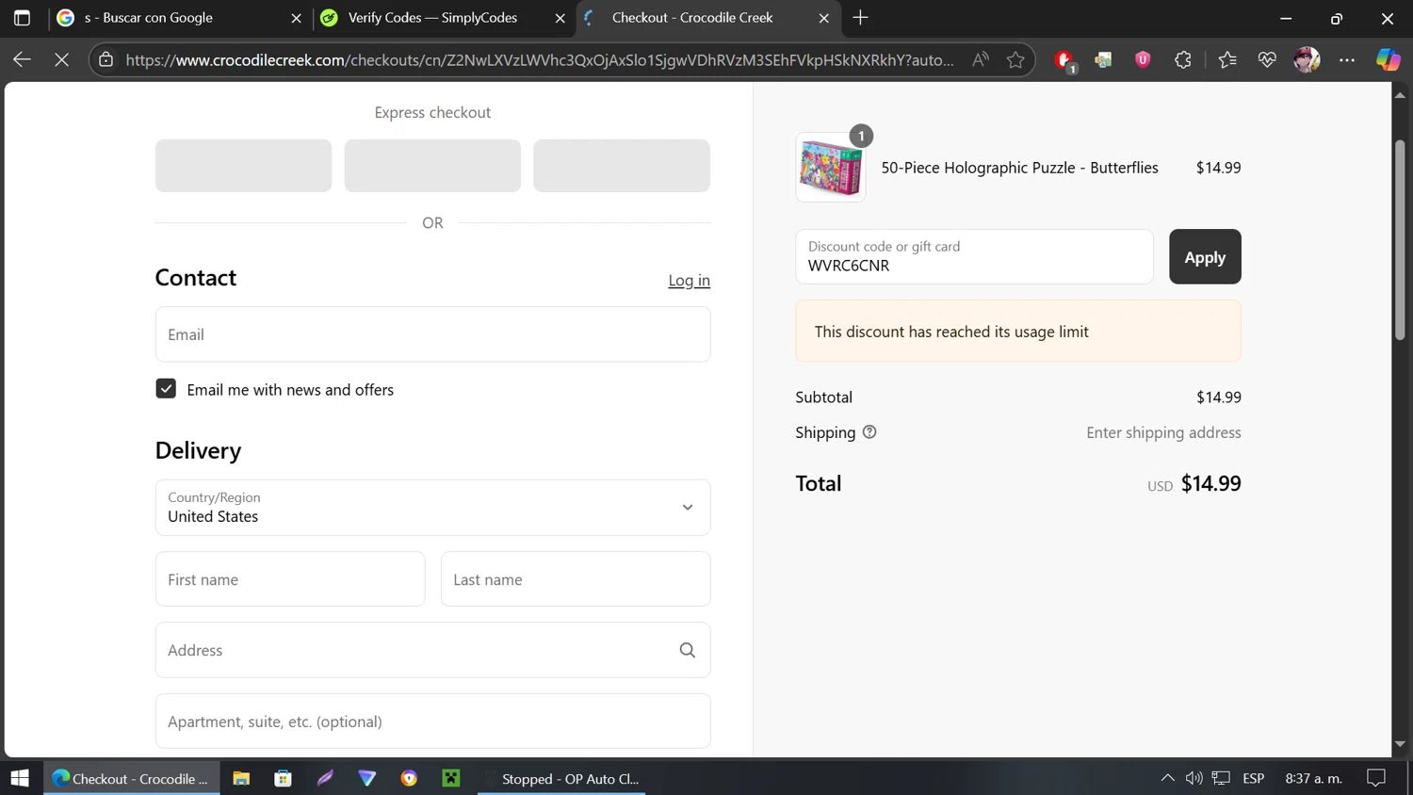
Task: Open the Windows Start menu
Action: point(20,778)
